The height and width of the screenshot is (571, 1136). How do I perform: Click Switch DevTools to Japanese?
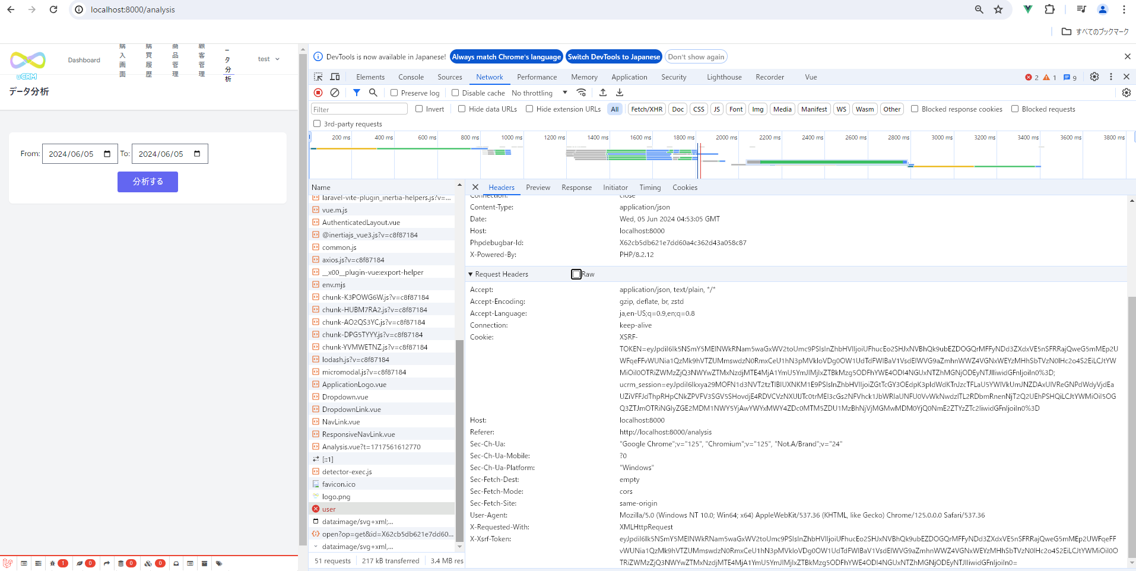click(614, 57)
